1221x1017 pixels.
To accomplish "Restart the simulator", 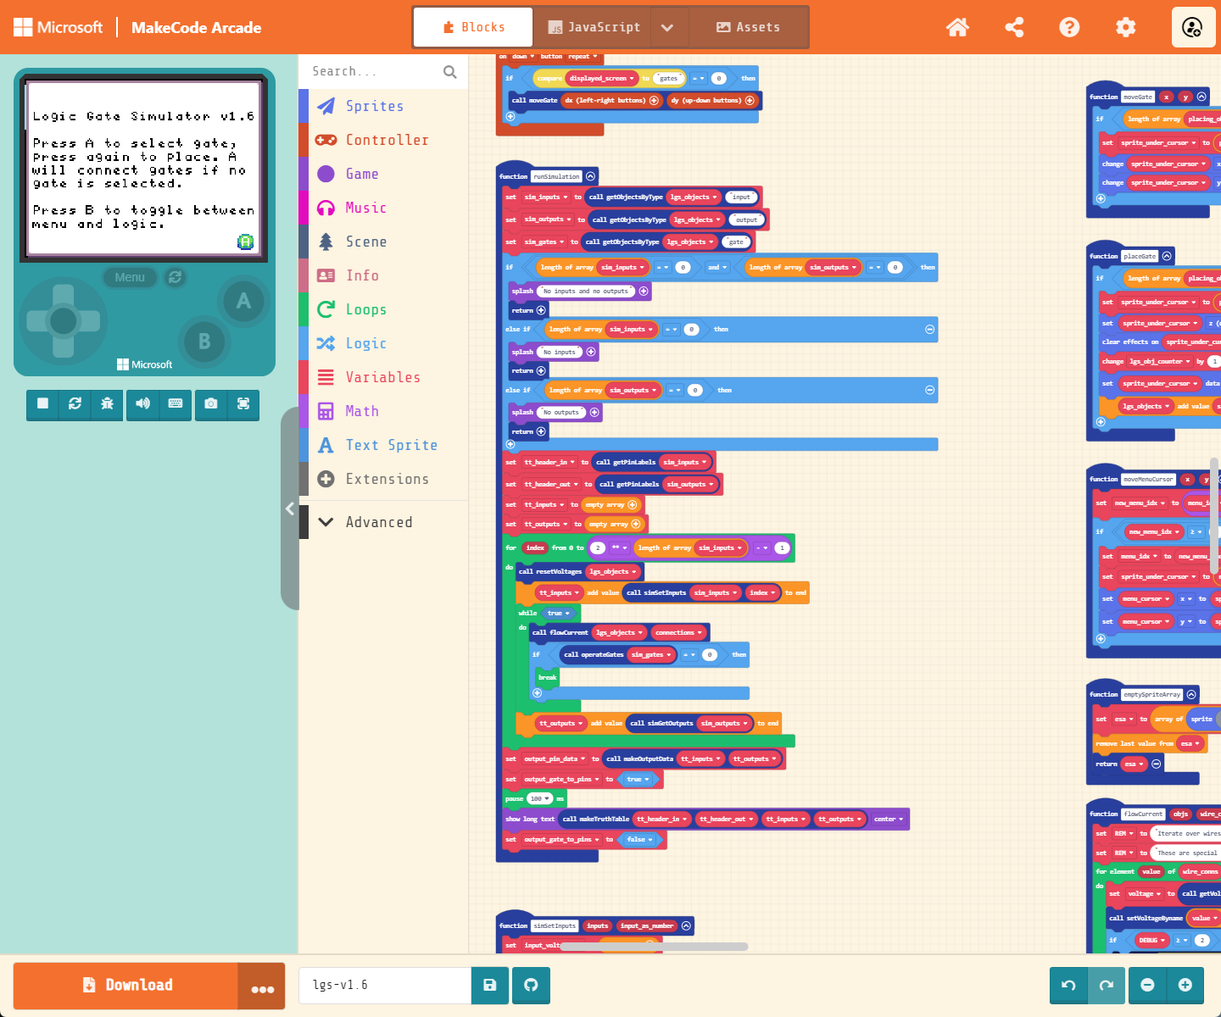I will coord(75,405).
